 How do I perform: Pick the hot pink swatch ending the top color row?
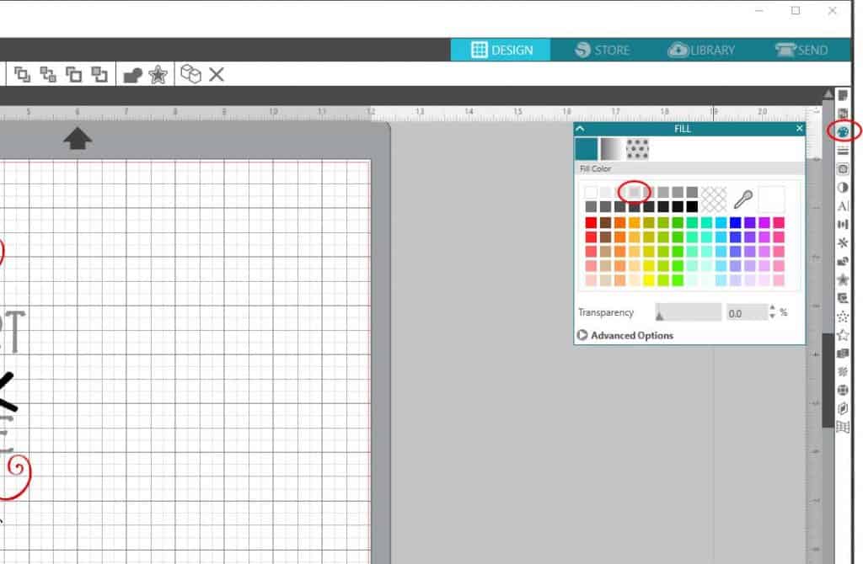779,222
